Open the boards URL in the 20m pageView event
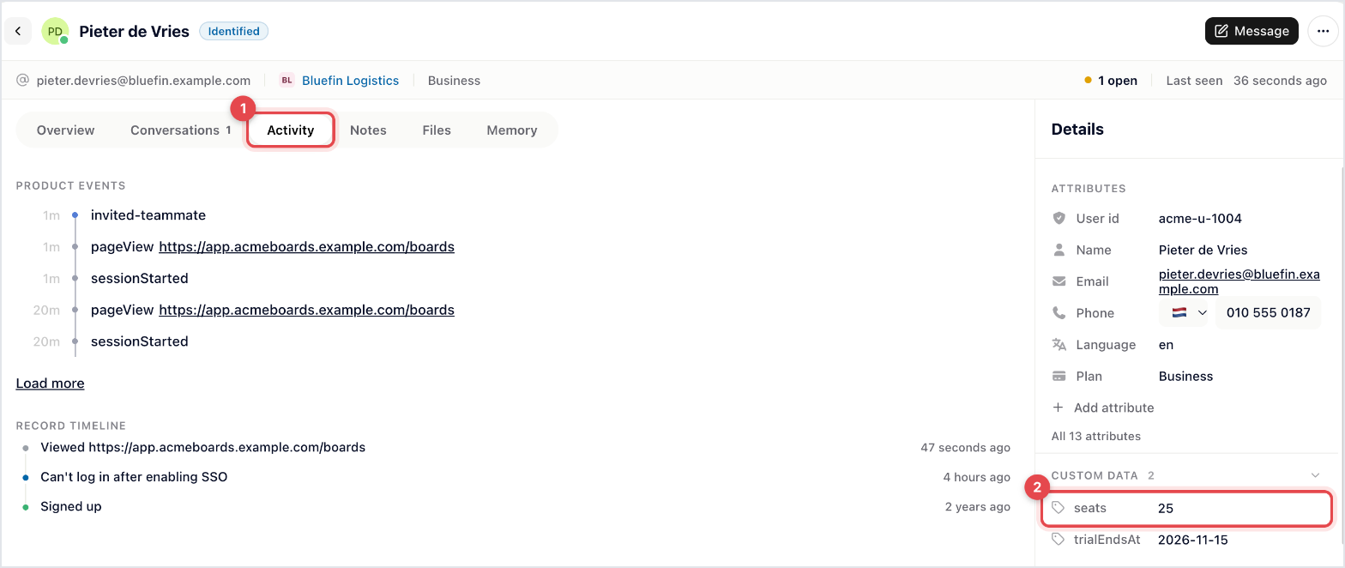The width and height of the screenshot is (1345, 568). tap(306, 310)
